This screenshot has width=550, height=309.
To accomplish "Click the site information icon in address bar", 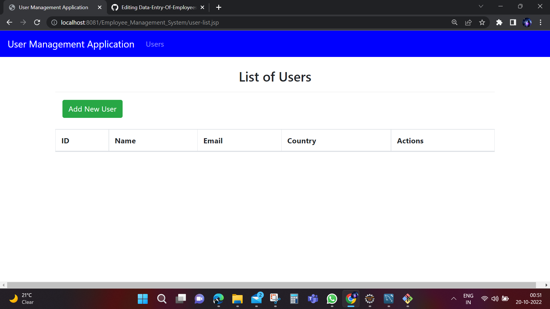I will [54, 22].
